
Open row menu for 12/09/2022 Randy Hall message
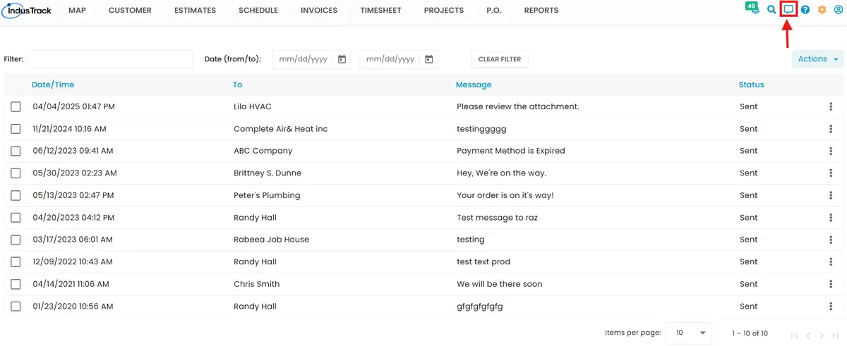pos(831,262)
